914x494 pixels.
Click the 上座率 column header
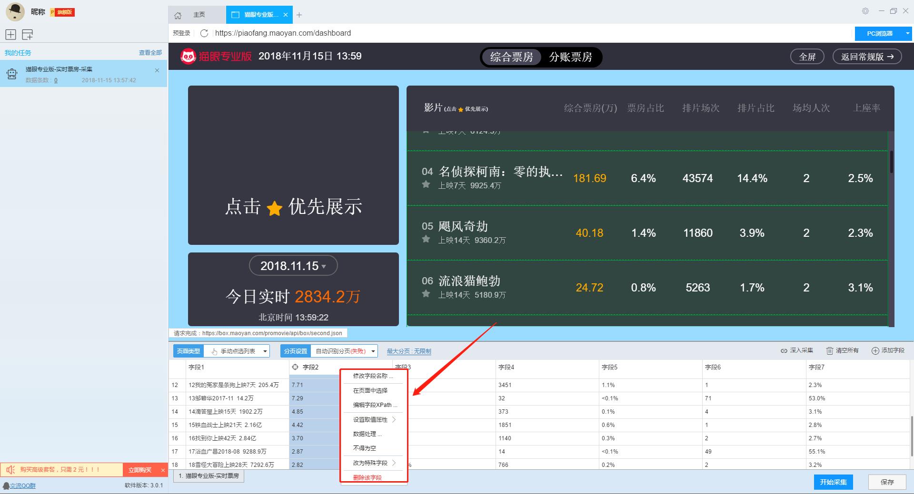[866, 108]
